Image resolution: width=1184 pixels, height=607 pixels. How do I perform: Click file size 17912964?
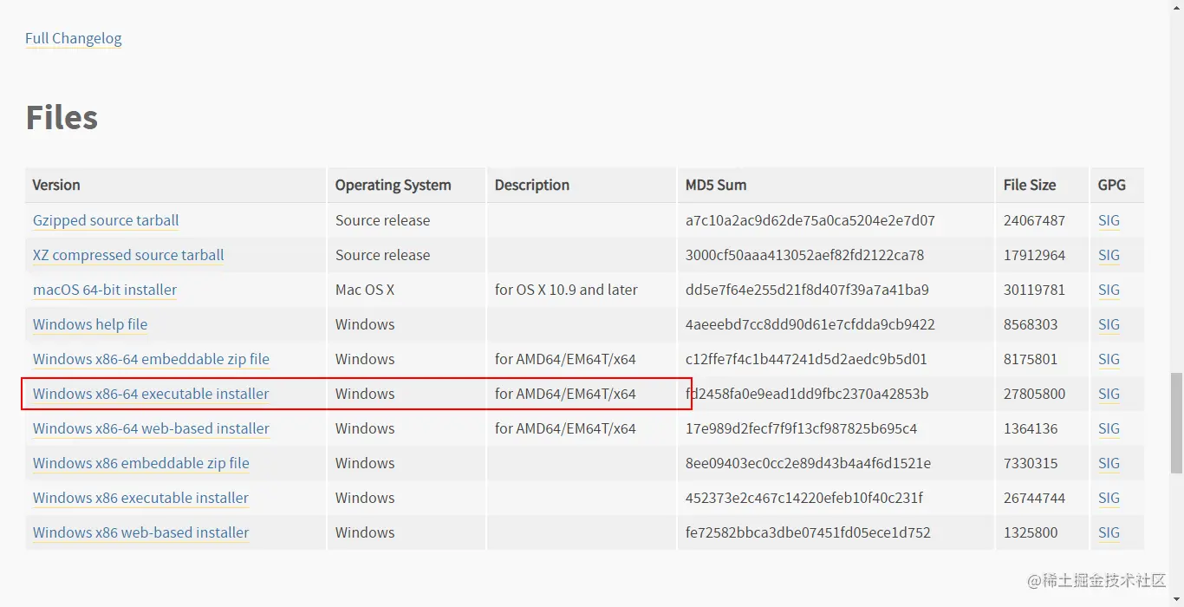pos(1034,255)
